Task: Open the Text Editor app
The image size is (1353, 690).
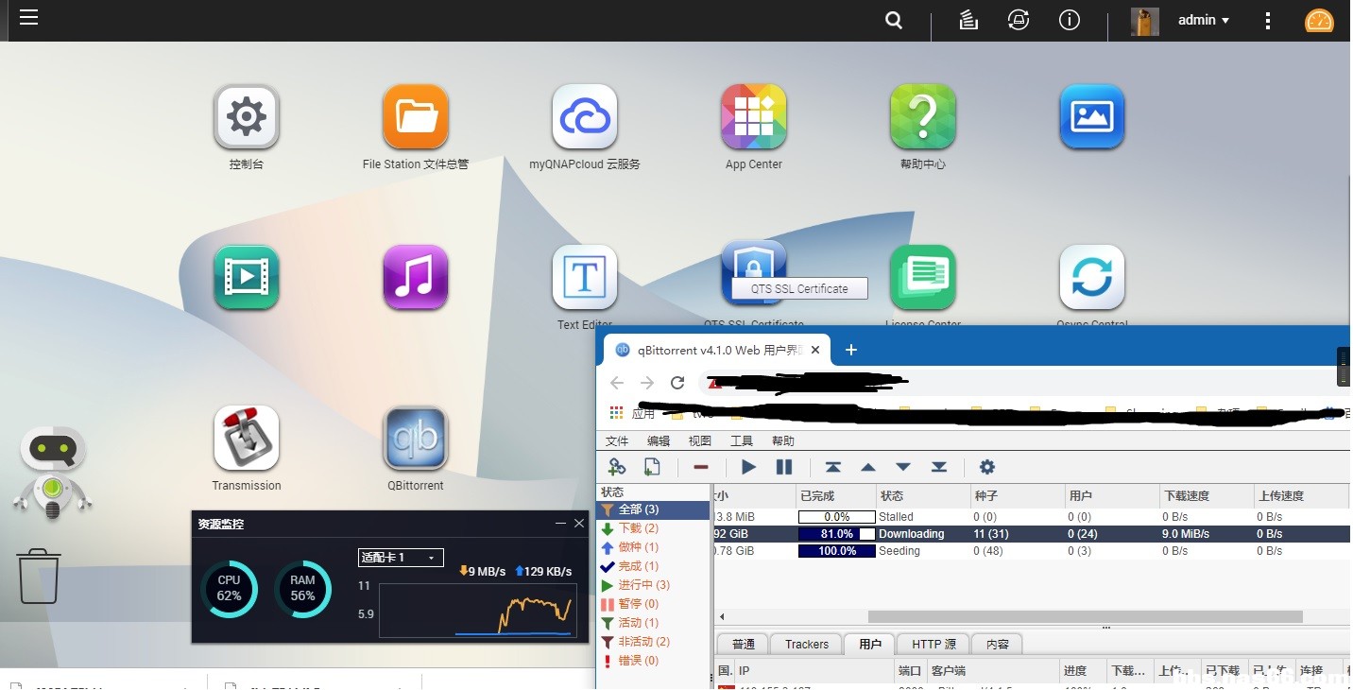Action: [x=585, y=278]
